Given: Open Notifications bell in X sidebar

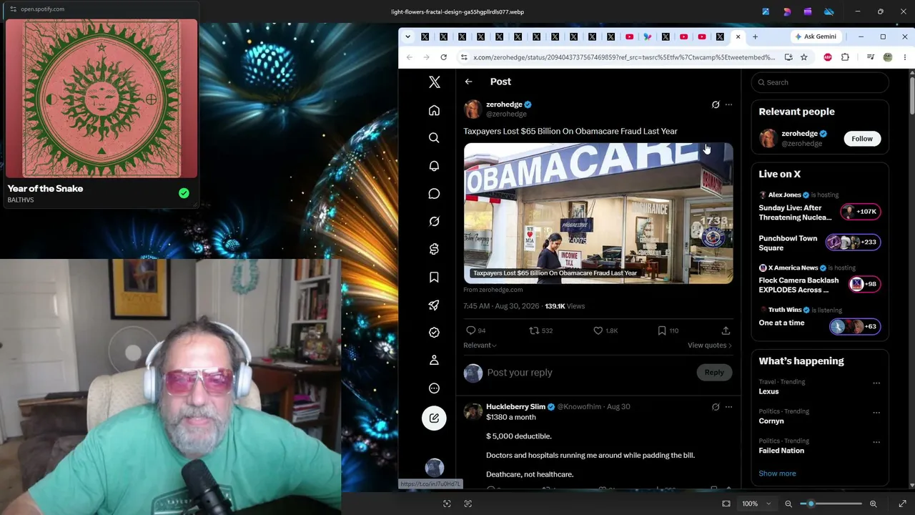Looking at the screenshot, I should (434, 166).
